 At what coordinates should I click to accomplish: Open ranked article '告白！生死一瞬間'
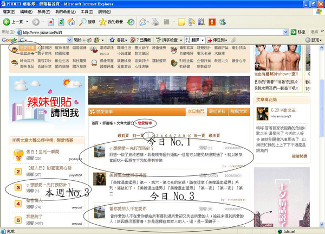point(43,151)
